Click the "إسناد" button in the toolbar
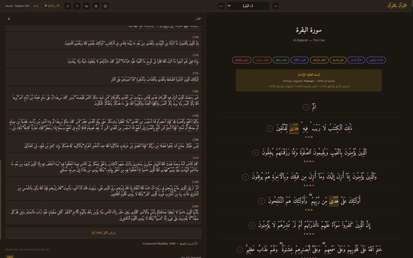Viewport: 413px width, 258px height. click(35, 6)
